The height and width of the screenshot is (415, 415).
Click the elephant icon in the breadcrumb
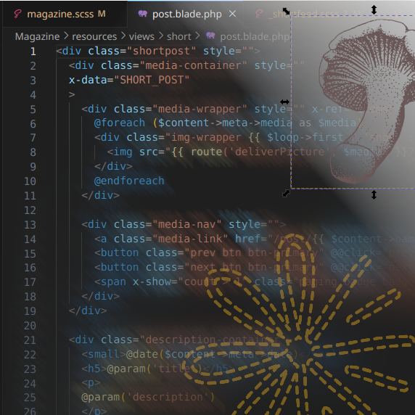click(x=210, y=36)
